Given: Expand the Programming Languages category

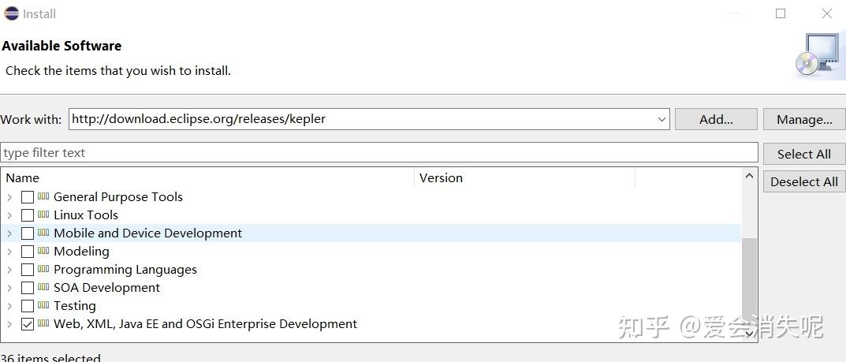Looking at the screenshot, I should coord(9,270).
